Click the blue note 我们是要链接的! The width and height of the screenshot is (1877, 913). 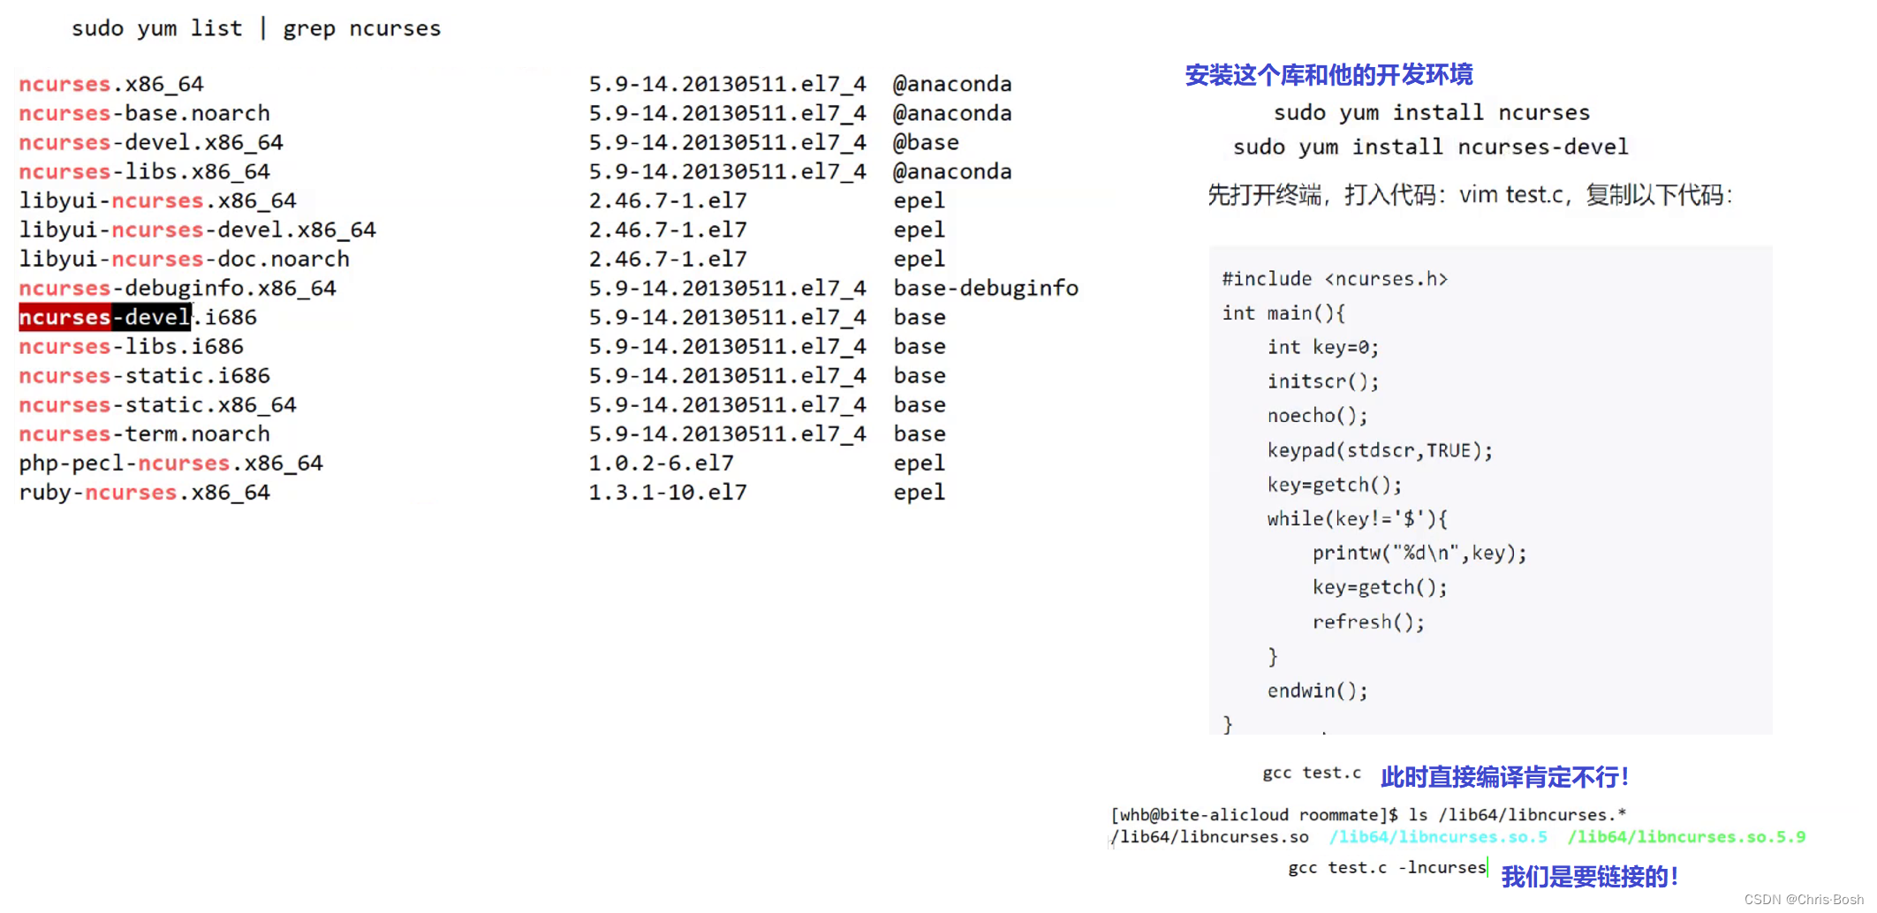pyautogui.click(x=1589, y=877)
